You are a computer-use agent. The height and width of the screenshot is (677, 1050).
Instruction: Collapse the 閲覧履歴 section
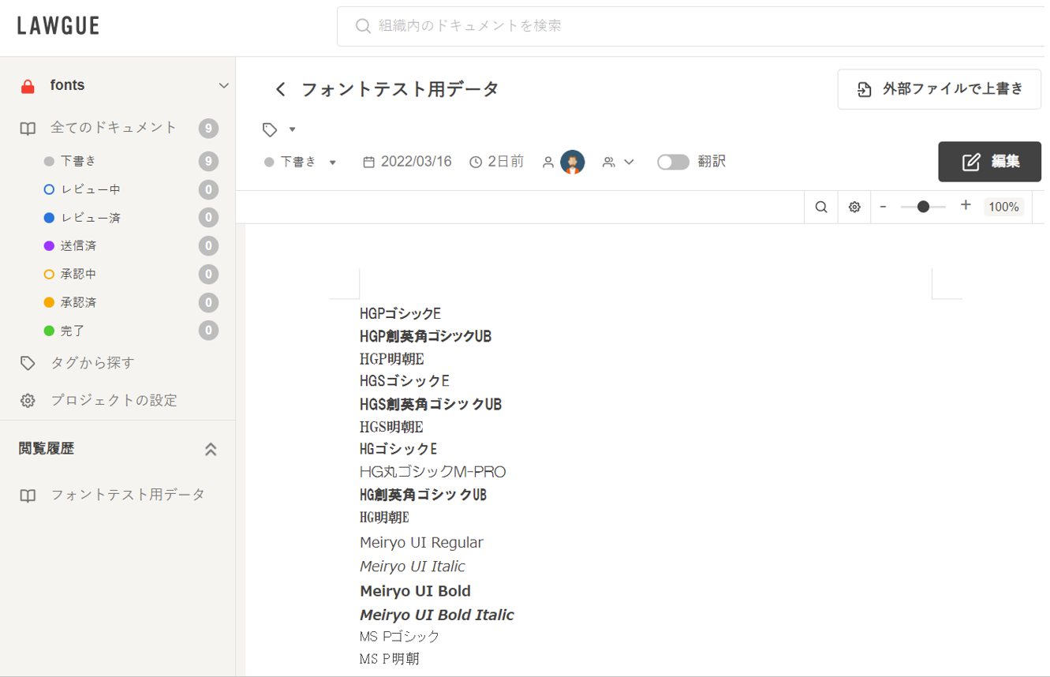point(211,449)
